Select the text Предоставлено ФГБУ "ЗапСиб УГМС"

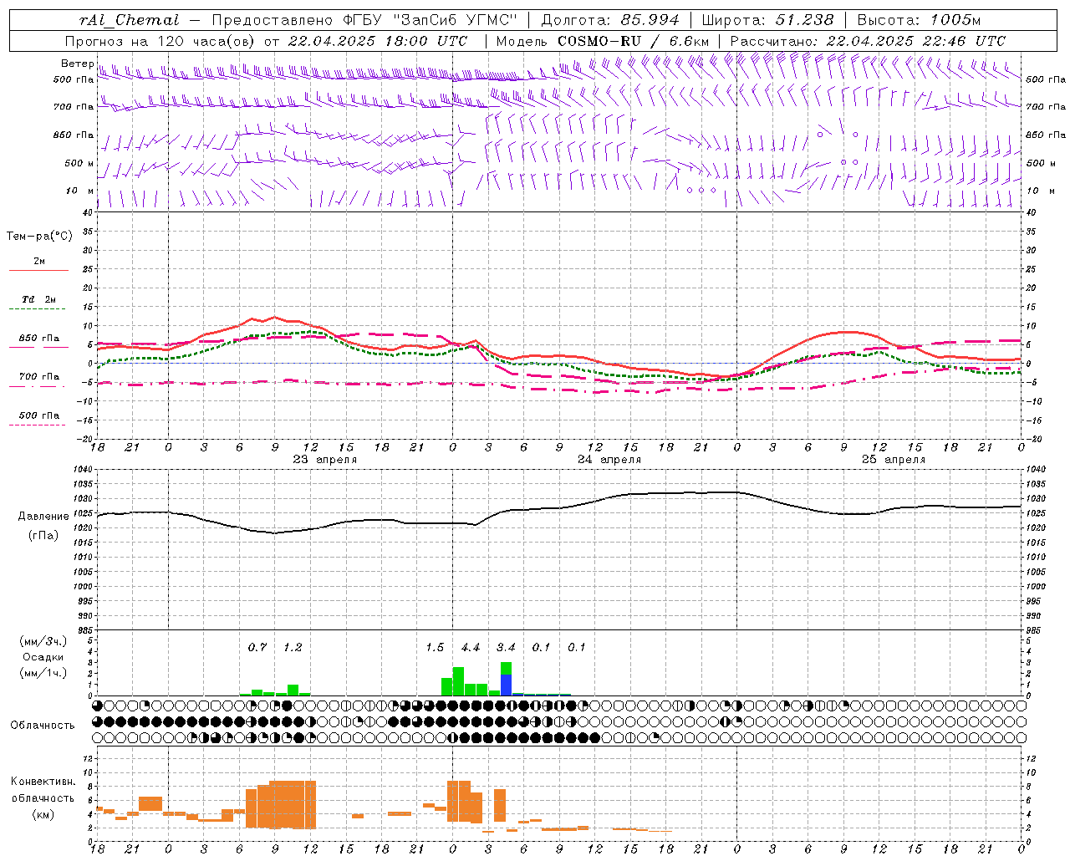click(365, 20)
